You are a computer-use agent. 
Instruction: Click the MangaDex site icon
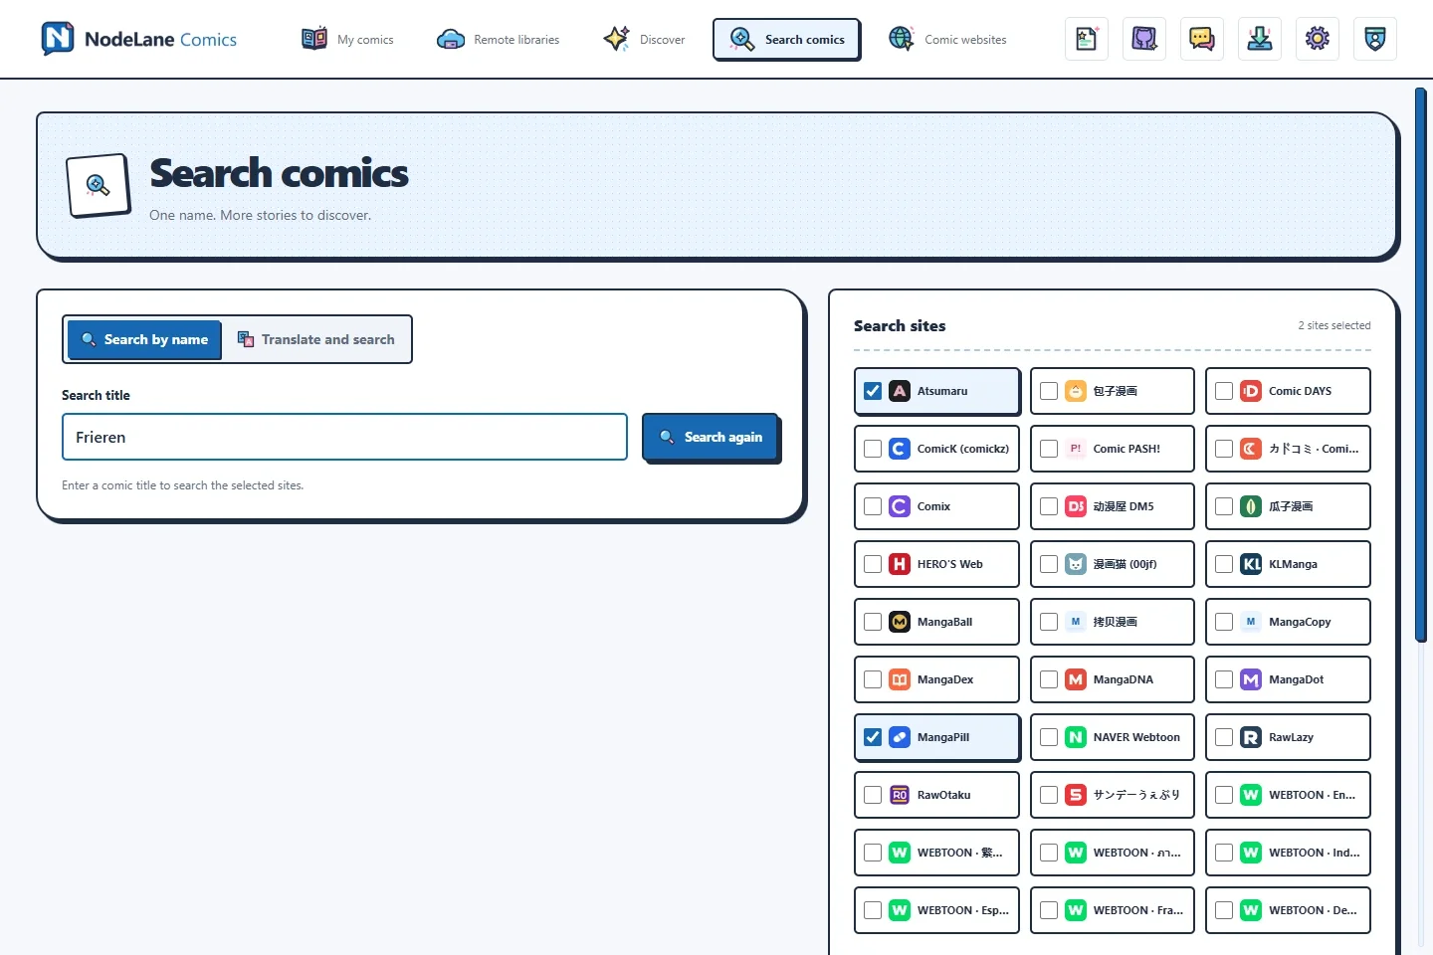click(900, 679)
